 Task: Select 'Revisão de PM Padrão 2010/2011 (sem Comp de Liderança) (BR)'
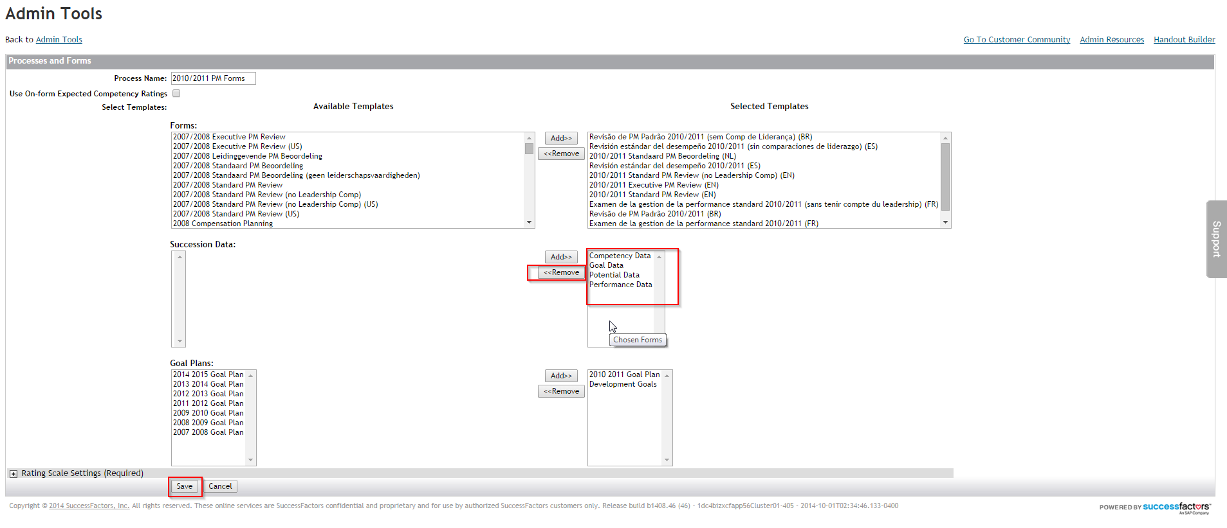point(764,137)
